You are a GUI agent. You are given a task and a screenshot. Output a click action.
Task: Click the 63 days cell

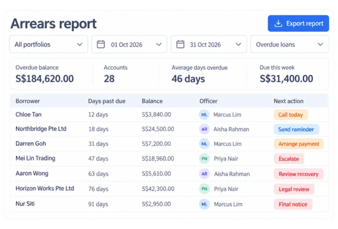tap(98, 174)
